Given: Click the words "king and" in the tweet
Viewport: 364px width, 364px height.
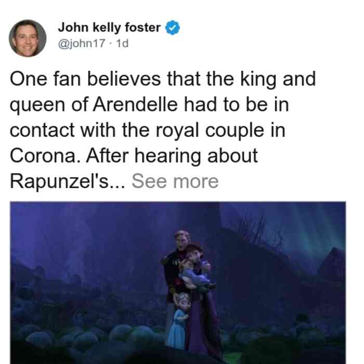Looking at the screenshot, I should [278, 80].
